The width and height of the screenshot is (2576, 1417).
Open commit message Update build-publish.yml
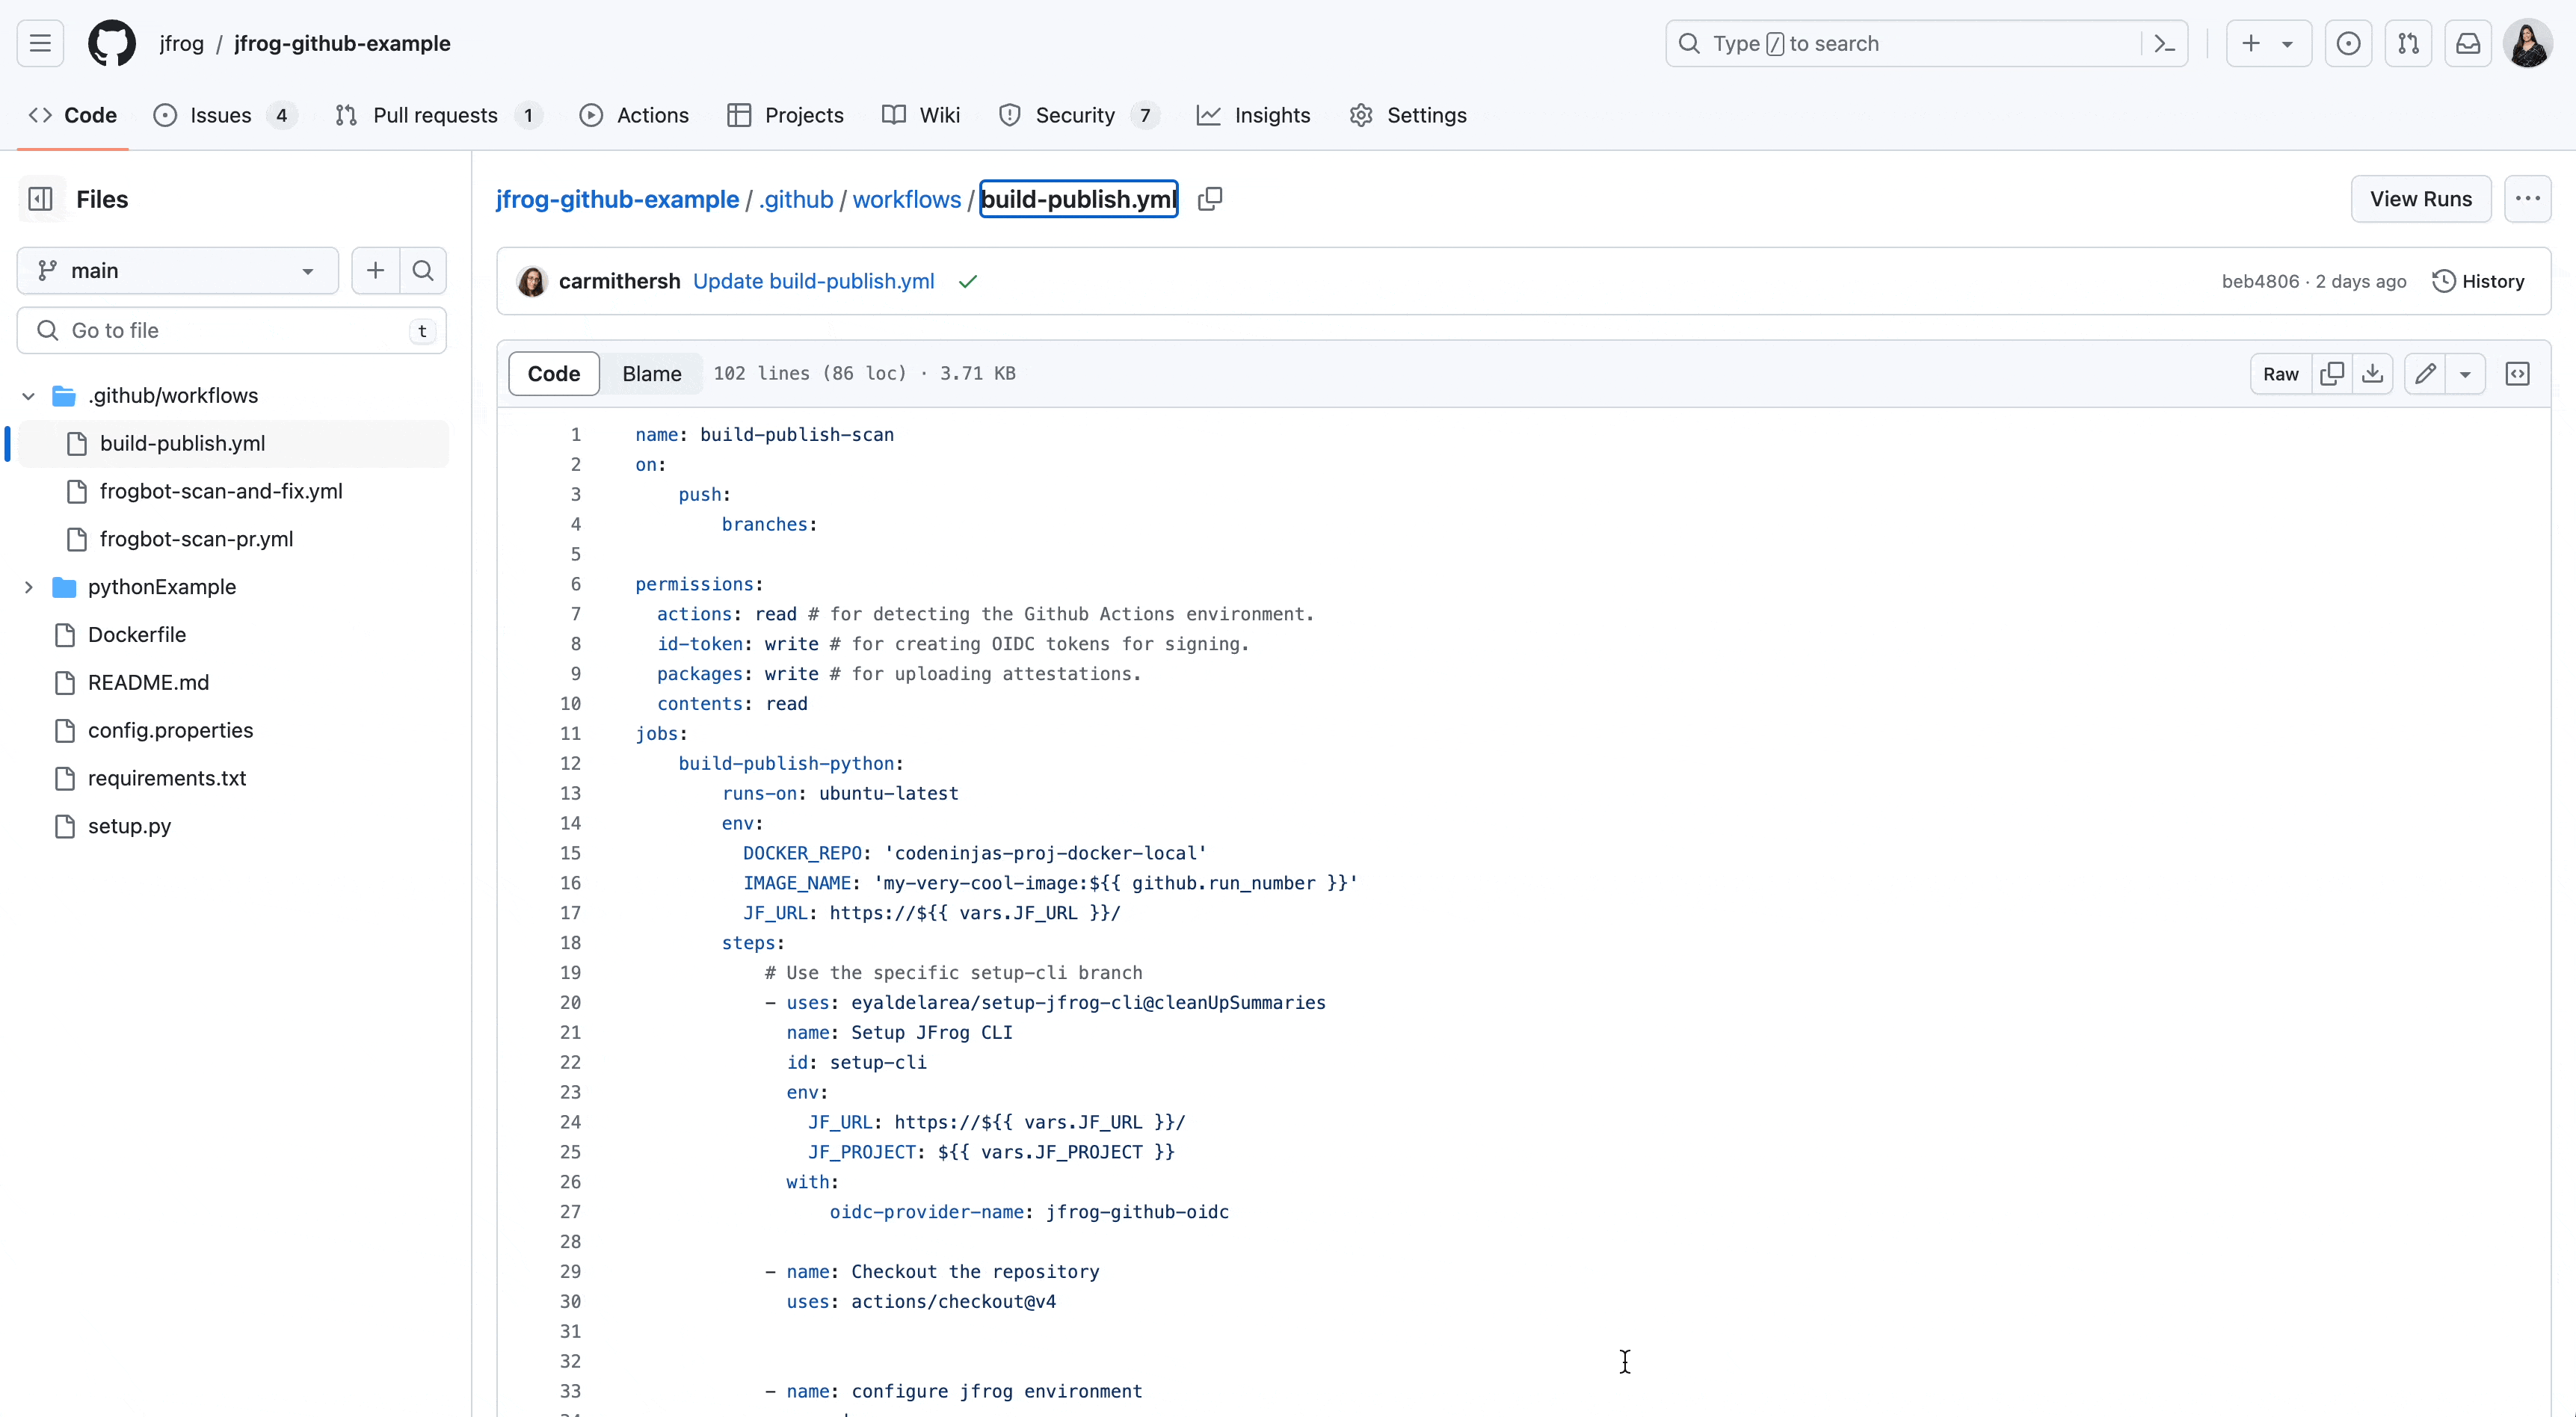pyautogui.click(x=814, y=281)
